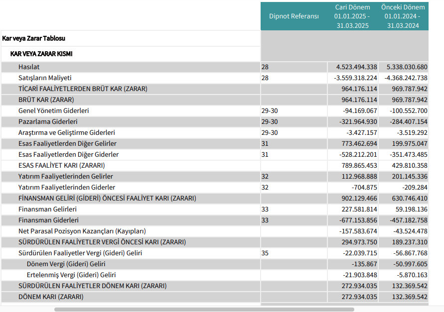Click Finansman Giderleri current-period amount
Image resolution: width=444 pixels, height=312 pixels.
point(358,220)
